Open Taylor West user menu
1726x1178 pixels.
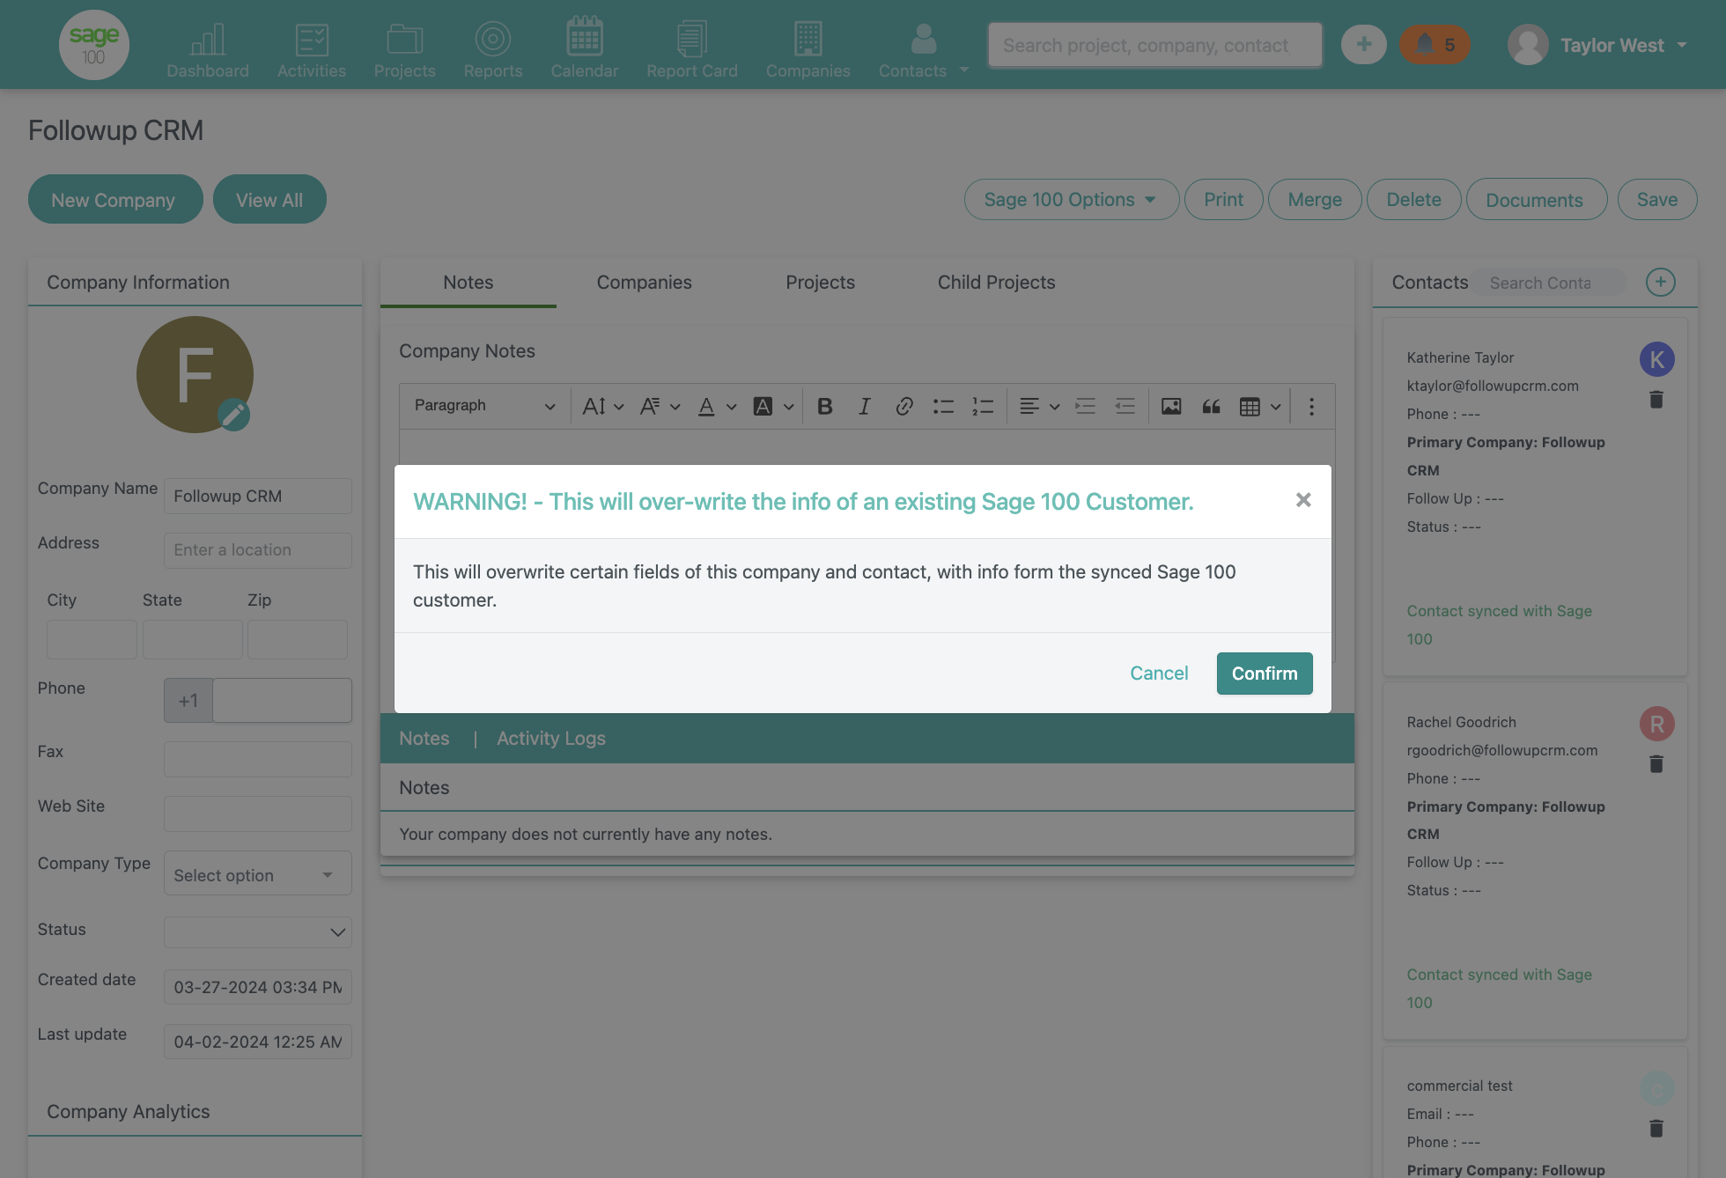tap(1597, 45)
